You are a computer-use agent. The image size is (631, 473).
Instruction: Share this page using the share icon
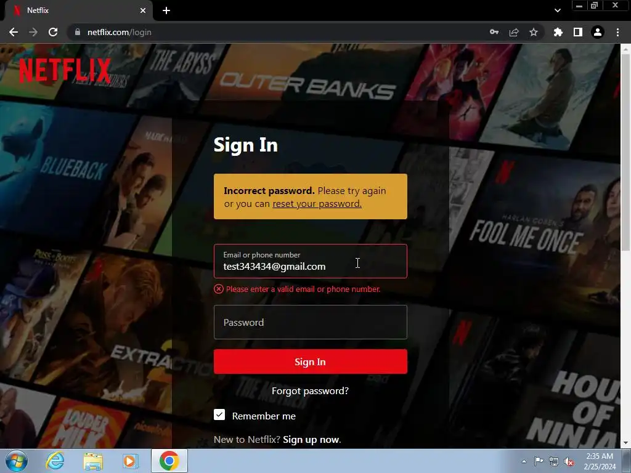click(514, 32)
